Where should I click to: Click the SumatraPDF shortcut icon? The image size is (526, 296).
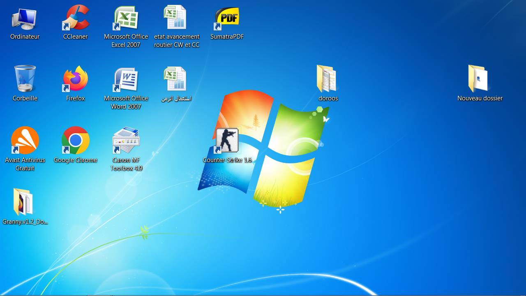227,18
